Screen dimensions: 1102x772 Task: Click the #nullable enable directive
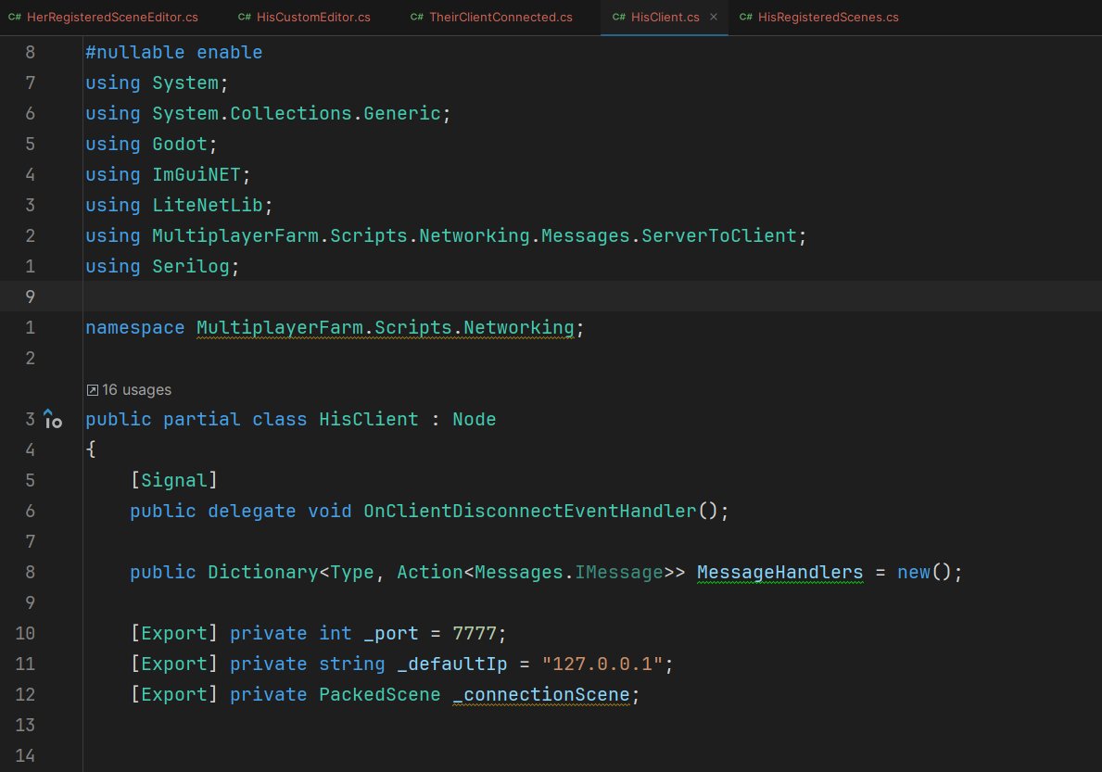coord(173,52)
